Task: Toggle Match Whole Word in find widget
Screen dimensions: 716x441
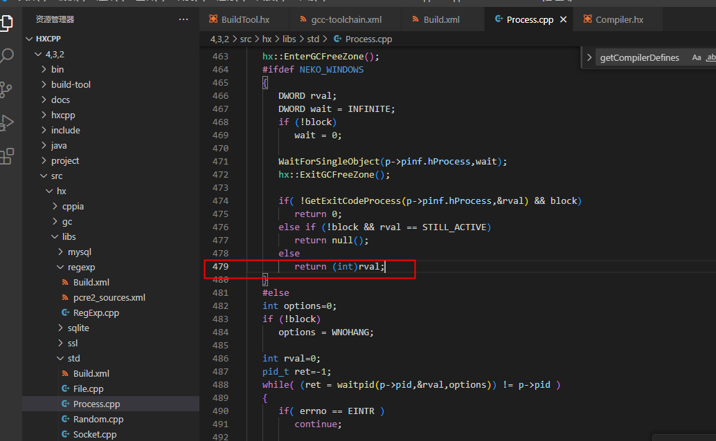Action: point(710,58)
